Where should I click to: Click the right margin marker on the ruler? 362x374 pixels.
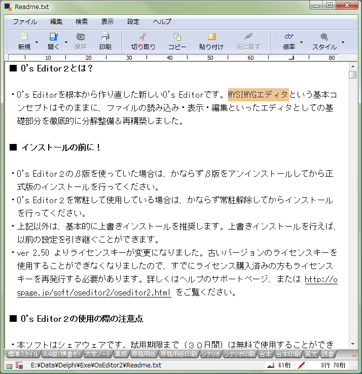[292, 57]
